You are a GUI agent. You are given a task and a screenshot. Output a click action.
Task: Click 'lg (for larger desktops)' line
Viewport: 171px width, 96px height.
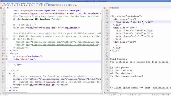[x=127, y=76]
